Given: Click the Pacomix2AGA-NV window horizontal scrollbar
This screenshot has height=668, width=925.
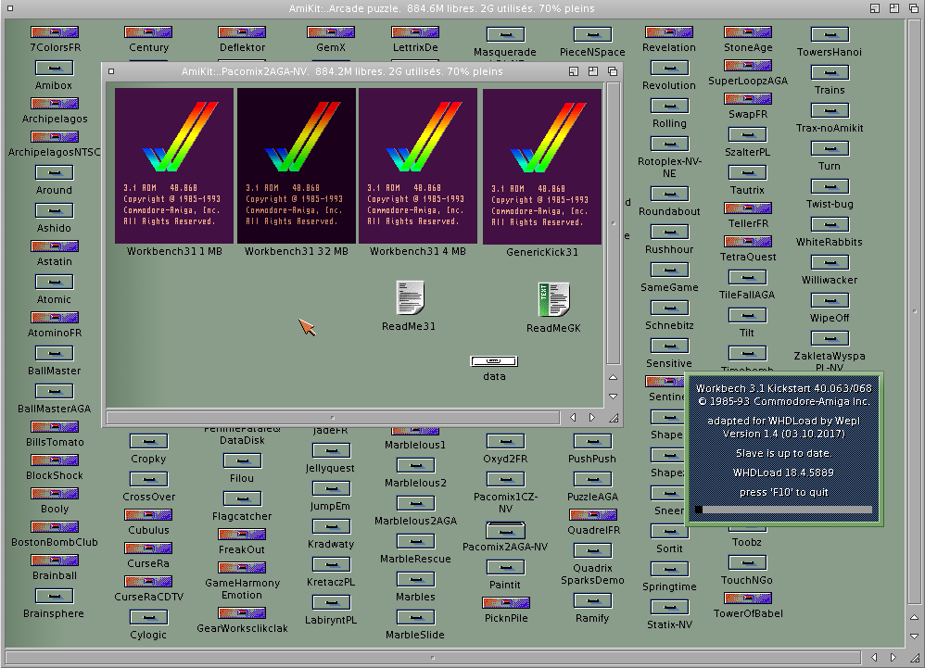Looking at the screenshot, I should click(x=333, y=418).
